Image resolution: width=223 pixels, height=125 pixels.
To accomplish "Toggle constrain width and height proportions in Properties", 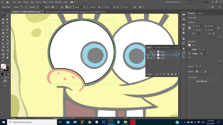I will (x=218, y=28).
